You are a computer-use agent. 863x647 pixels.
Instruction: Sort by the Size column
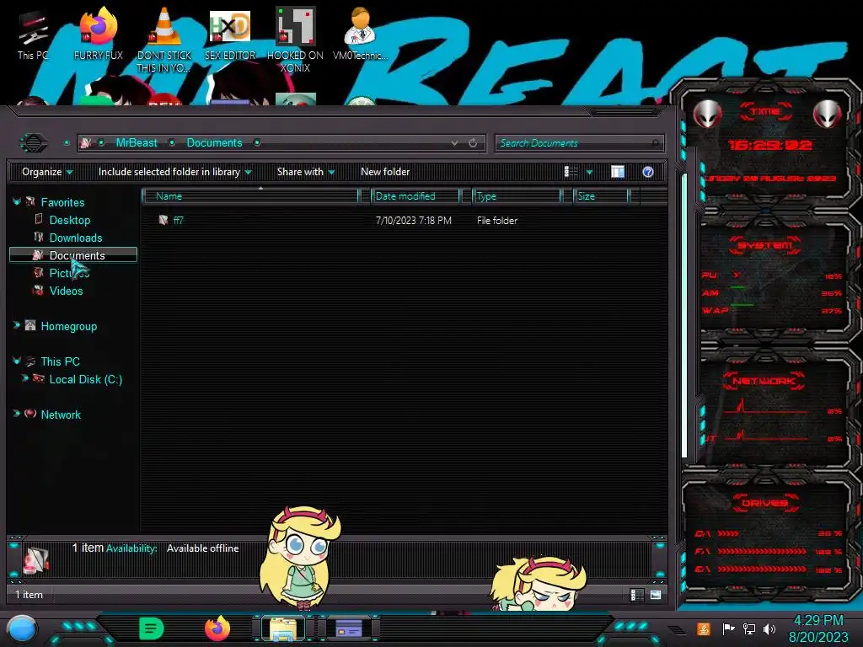pos(601,196)
